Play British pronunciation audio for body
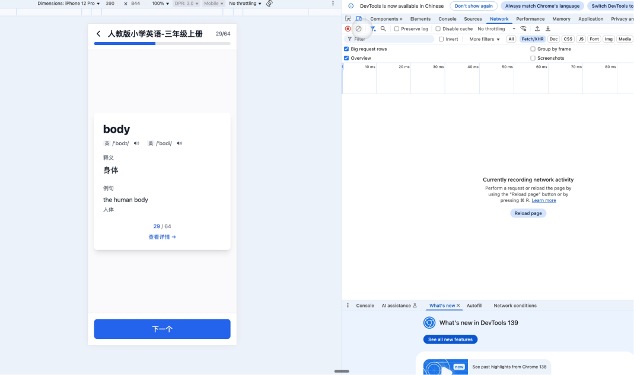This screenshot has height=375, width=634. point(136,143)
